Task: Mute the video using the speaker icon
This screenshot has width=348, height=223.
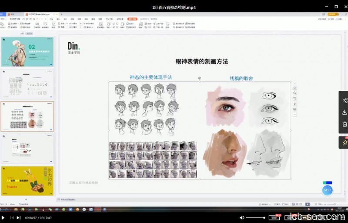Action: click(242, 218)
